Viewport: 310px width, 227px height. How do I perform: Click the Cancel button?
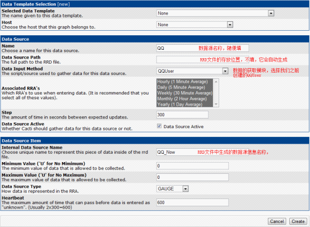click(277, 221)
